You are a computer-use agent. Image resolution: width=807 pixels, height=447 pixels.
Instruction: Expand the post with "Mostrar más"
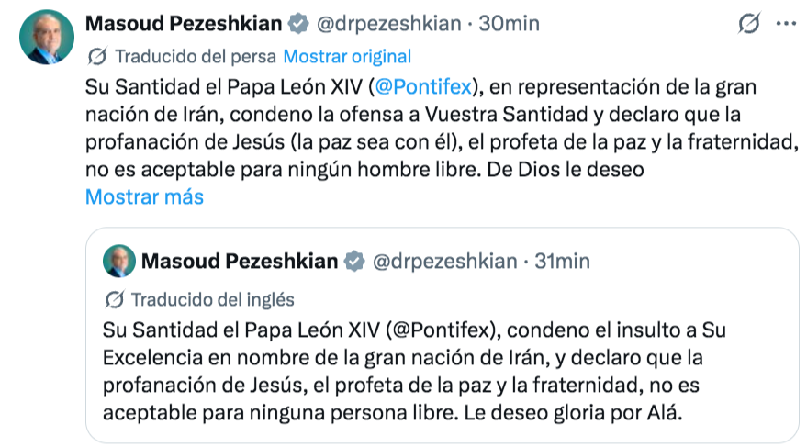pyautogui.click(x=144, y=196)
